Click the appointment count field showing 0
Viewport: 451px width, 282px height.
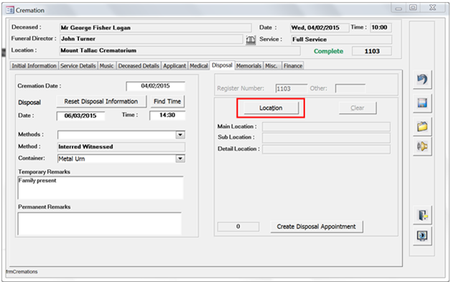pyautogui.click(x=238, y=227)
